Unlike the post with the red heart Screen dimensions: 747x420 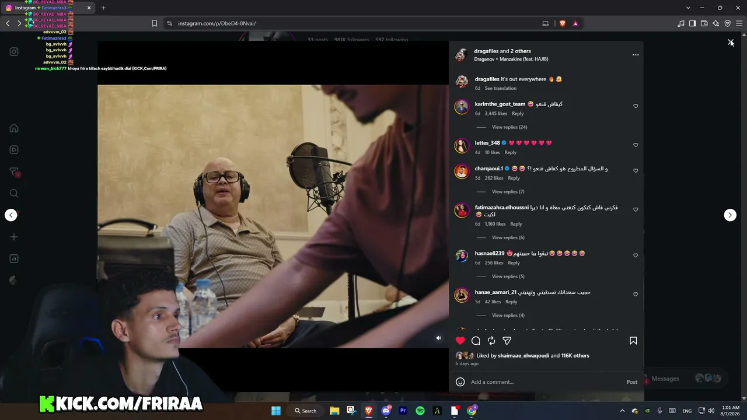point(460,341)
